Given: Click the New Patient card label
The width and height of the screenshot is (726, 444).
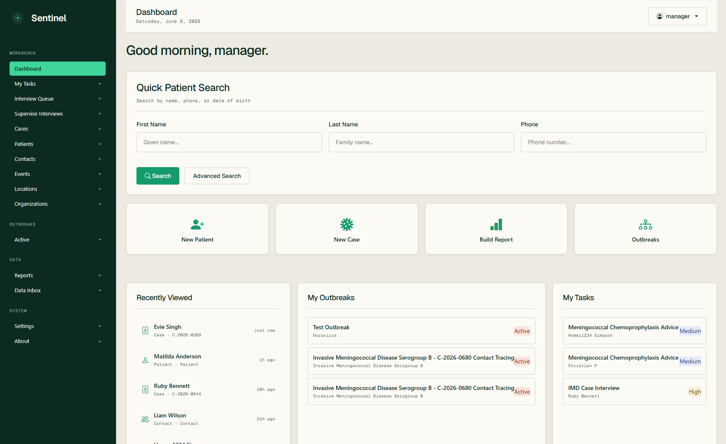Looking at the screenshot, I should [197, 239].
